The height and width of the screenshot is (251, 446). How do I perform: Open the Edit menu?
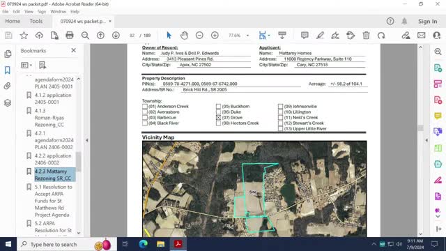point(16,12)
